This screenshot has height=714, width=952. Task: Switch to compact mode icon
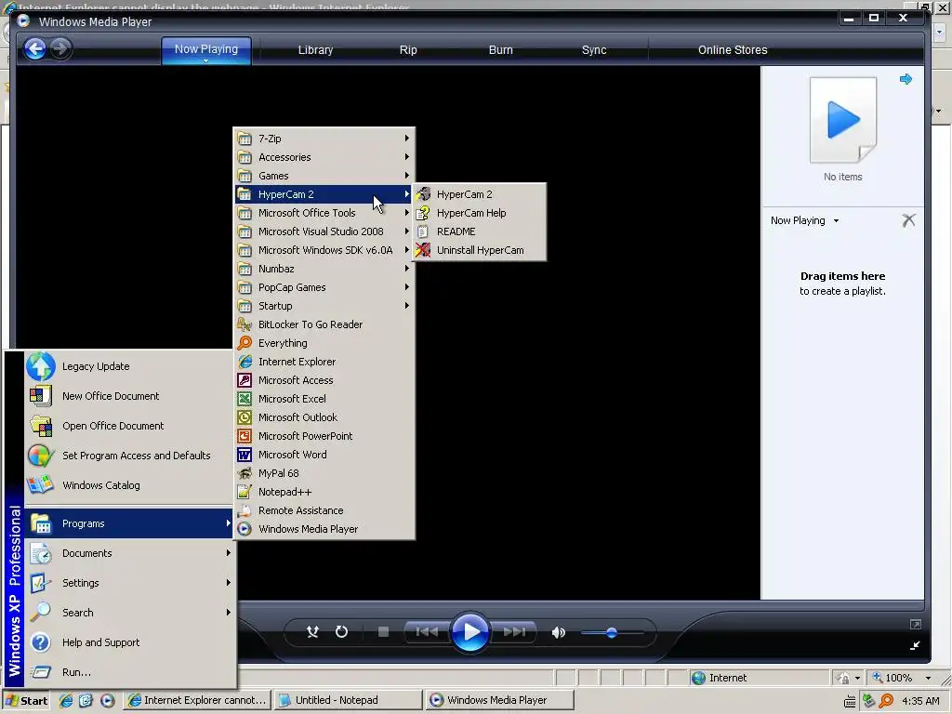915,645
